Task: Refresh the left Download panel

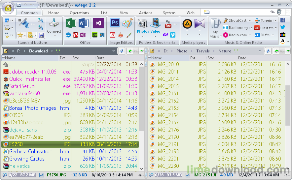Action: coord(122,51)
